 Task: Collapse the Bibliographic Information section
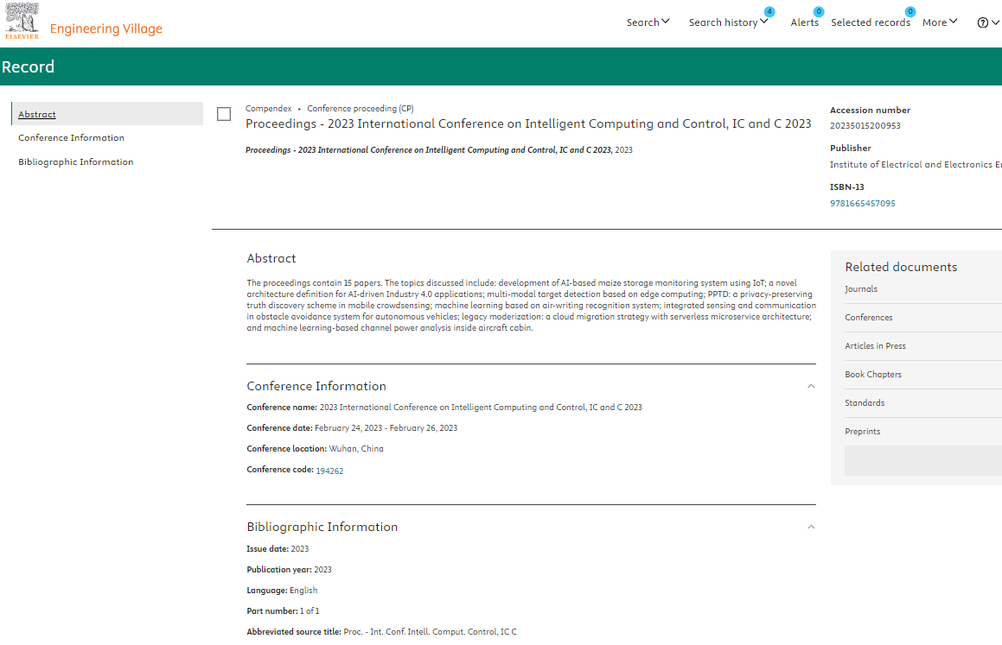[811, 527]
